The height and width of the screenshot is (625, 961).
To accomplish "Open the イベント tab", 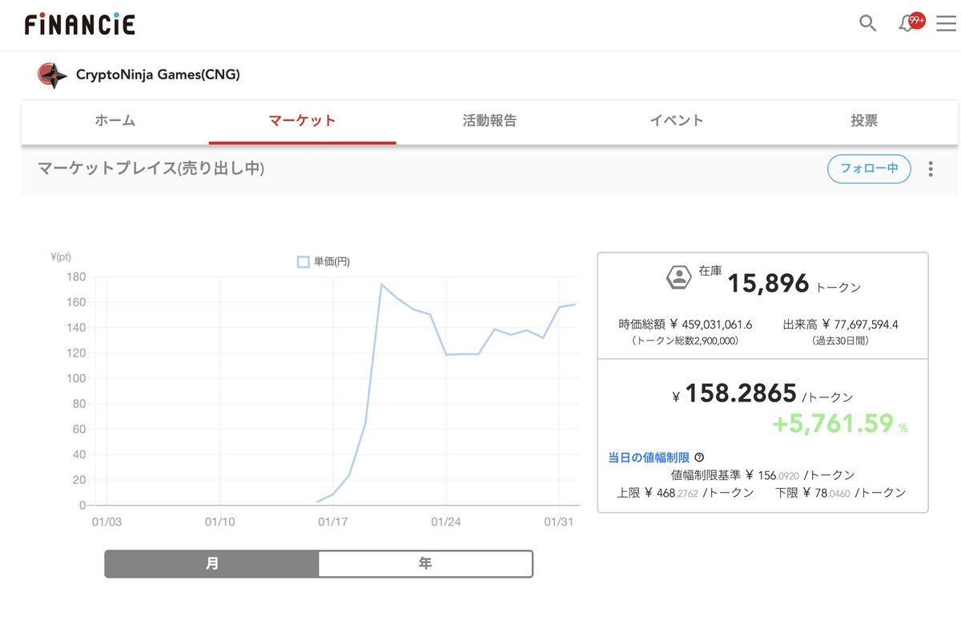I will click(677, 121).
